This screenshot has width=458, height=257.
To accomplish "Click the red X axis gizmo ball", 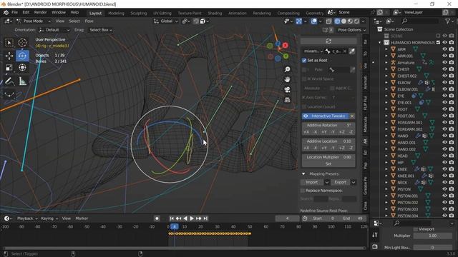I will click(286, 46).
